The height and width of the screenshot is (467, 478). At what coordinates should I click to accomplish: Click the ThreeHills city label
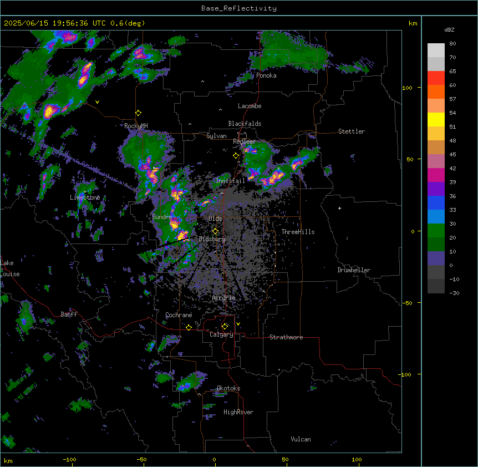pyautogui.click(x=298, y=232)
